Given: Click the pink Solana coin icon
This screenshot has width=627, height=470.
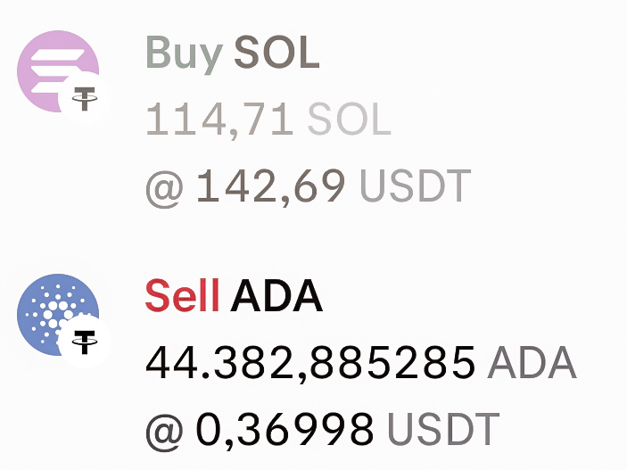Looking at the screenshot, I should [58, 71].
